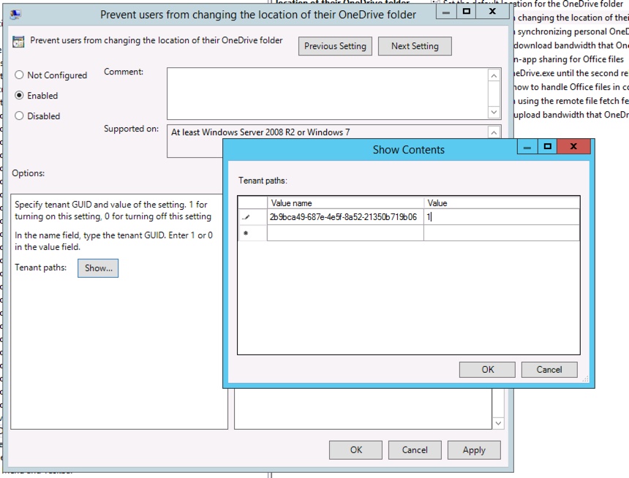Click the policy setting icon beside title
The image size is (629, 478).
point(18,42)
